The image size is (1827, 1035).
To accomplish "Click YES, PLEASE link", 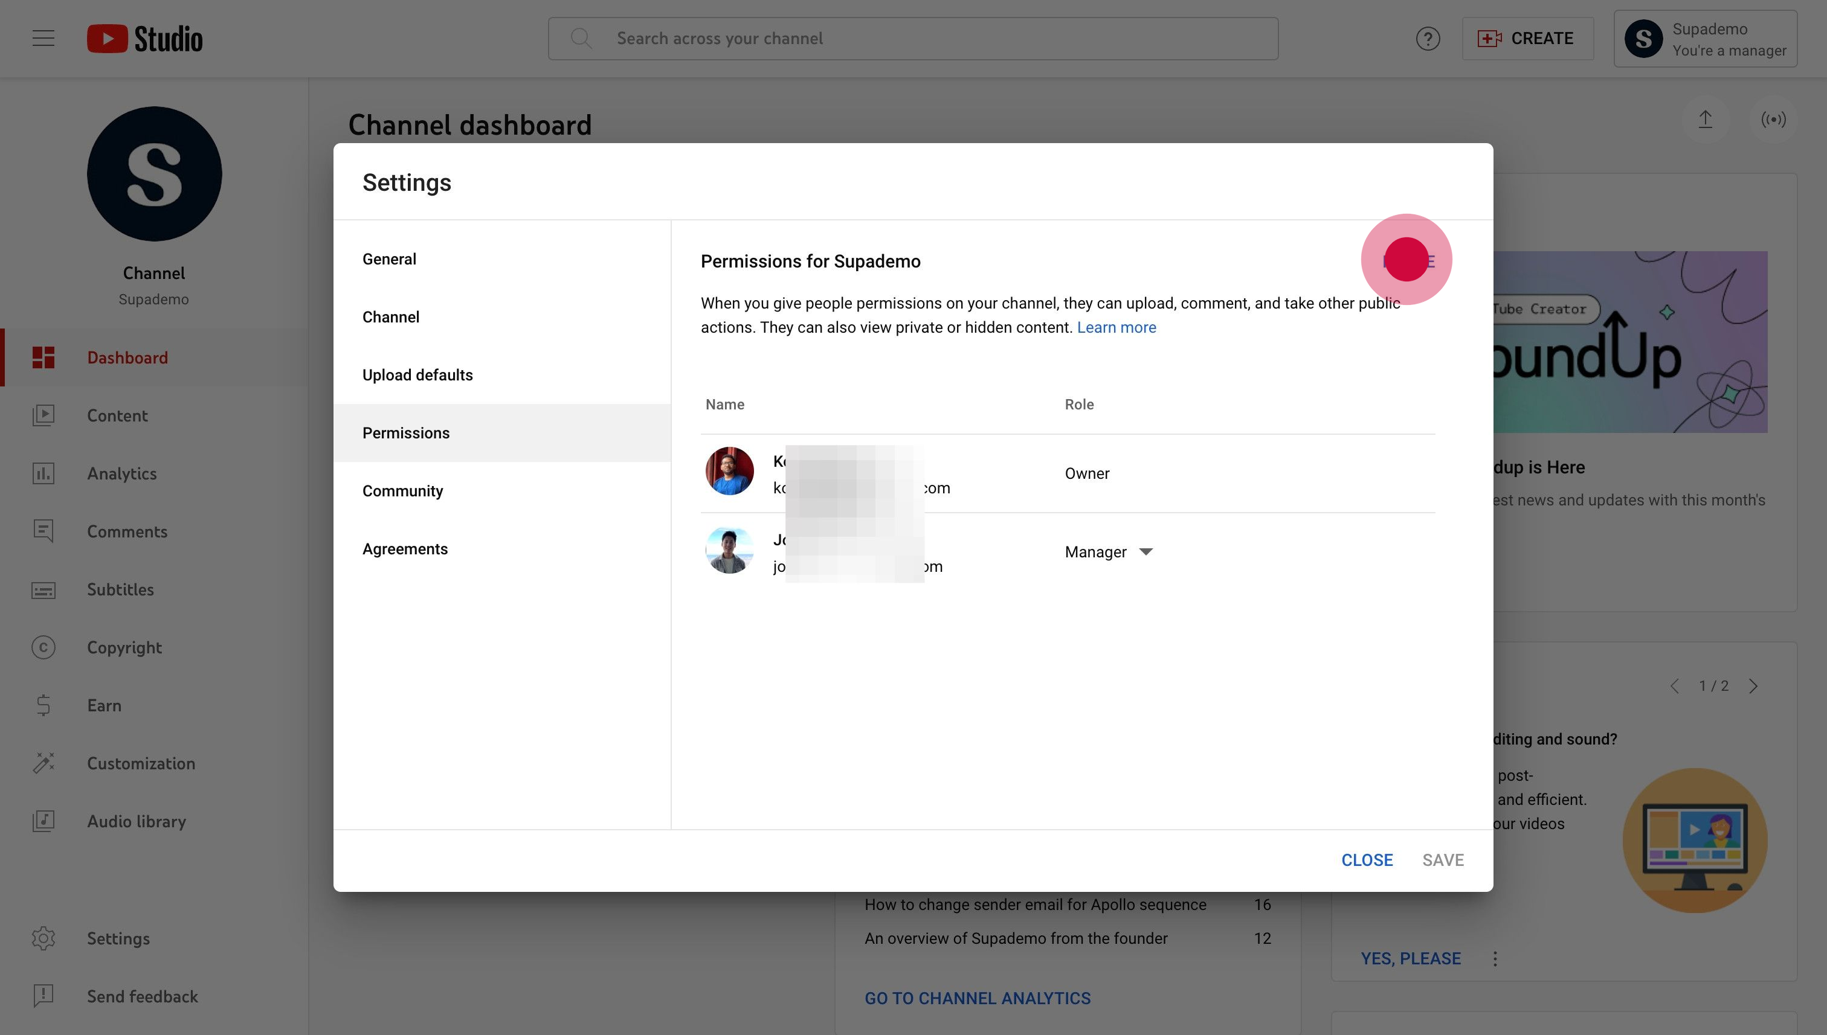I will (1410, 958).
